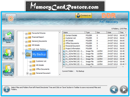Click tree panel scroll down arrow
Image resolution: width=130 pixels, height=97 pixels.
[60, 74]
